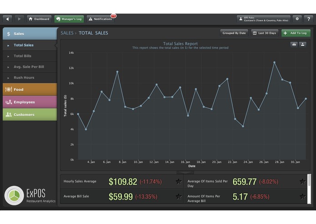Click the plate icon in Food
316x224 pixels.
click(9, 89)
